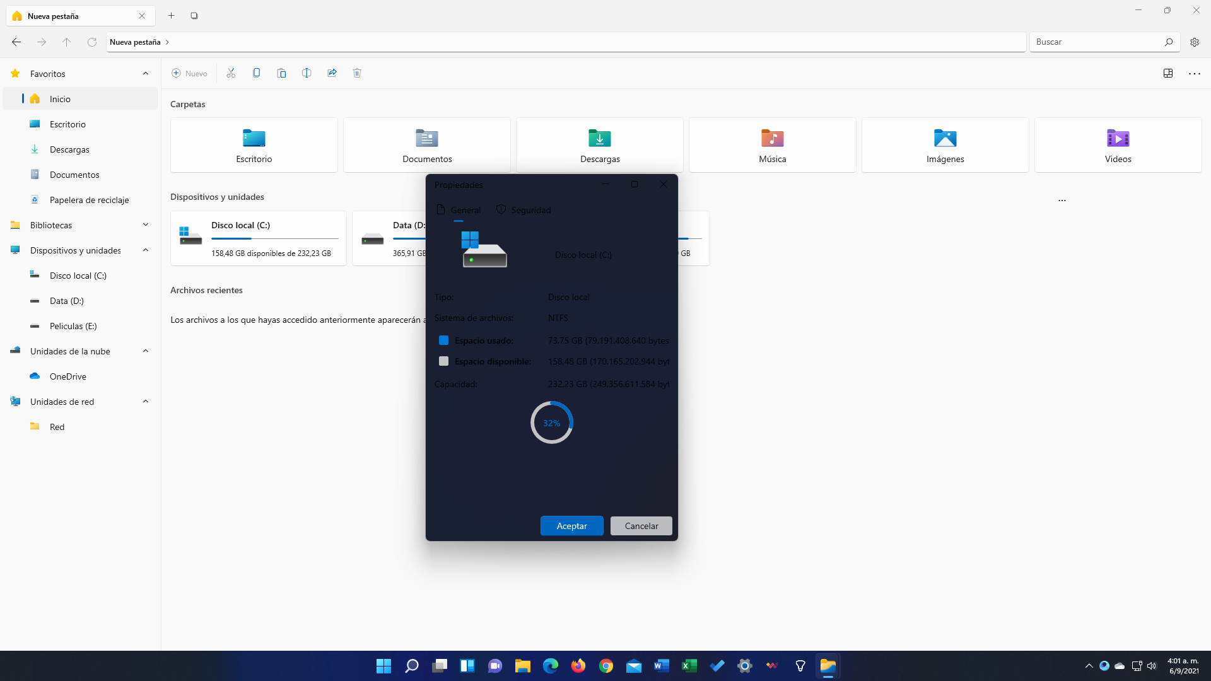The height and width of the screenshot is (681, 1211).
Task: Collapse the Favoritos section
Action: tap(146, 74)
